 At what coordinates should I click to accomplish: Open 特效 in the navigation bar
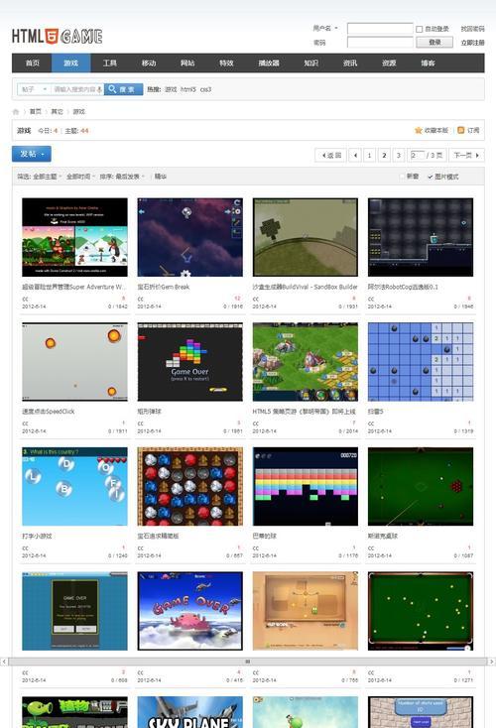point(226,63)
